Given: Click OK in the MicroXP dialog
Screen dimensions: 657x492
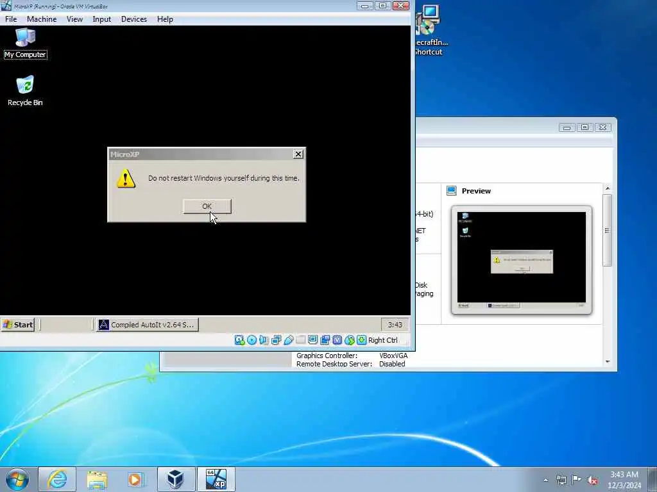Looking at the screenshot, I should pos(207,206).
